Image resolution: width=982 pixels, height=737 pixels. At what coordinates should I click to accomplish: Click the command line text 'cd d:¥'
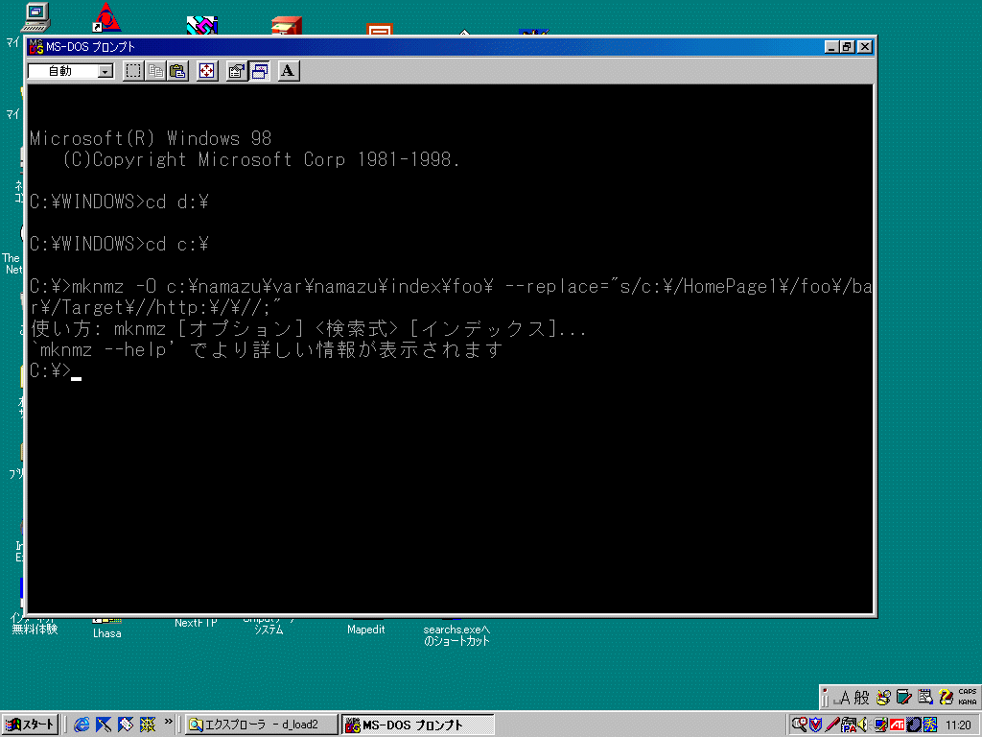click(x=177, y=202)
